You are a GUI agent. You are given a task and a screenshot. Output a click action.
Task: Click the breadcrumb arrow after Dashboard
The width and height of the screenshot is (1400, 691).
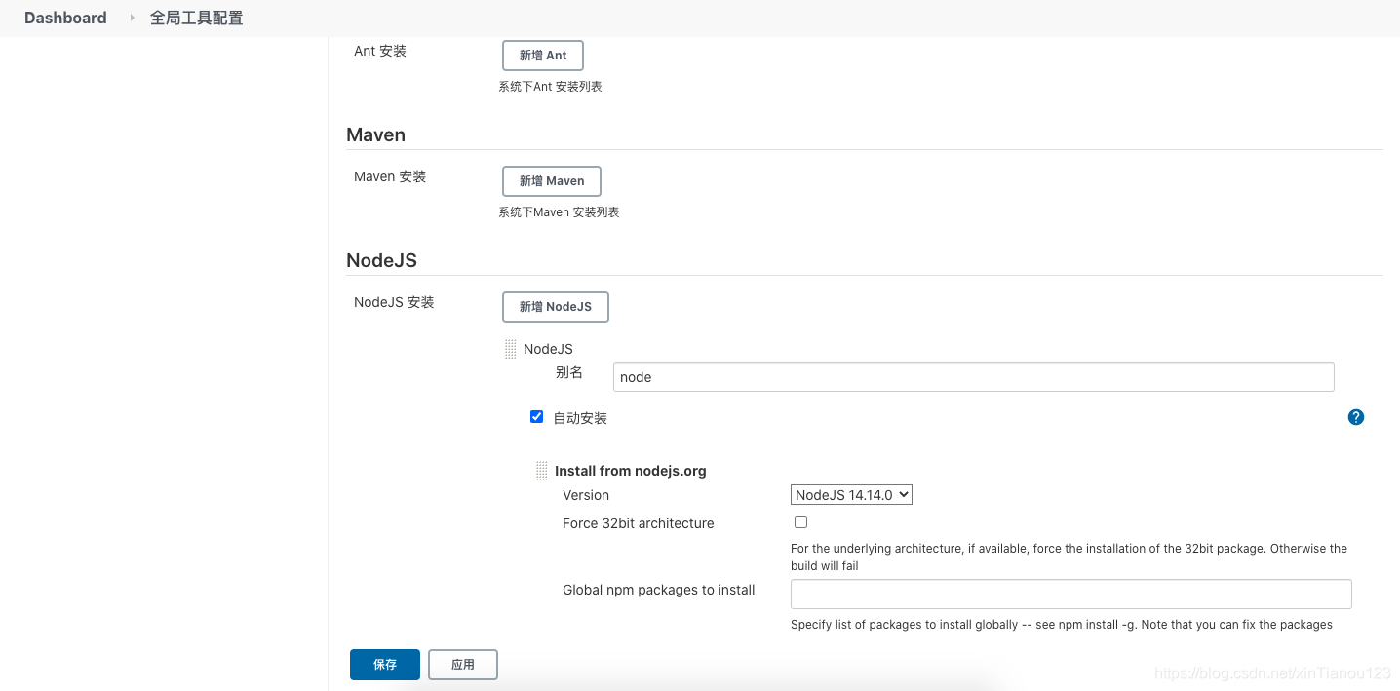coord(132,18)
